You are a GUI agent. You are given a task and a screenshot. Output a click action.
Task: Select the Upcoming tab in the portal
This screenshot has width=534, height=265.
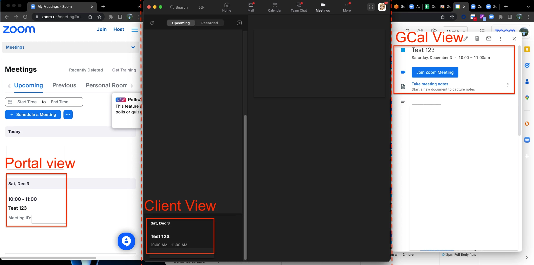(28, 85)
